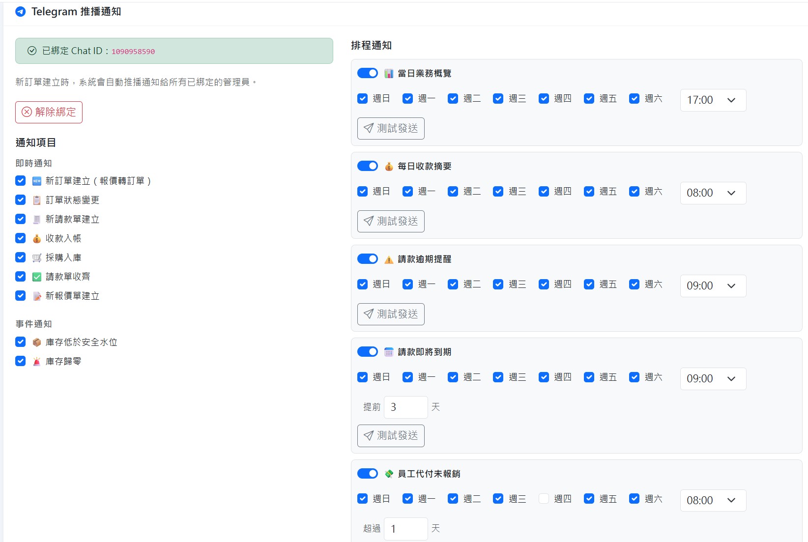
Task: Click the money bag icon beside 每日收款摘要
Action: (389, 166)
